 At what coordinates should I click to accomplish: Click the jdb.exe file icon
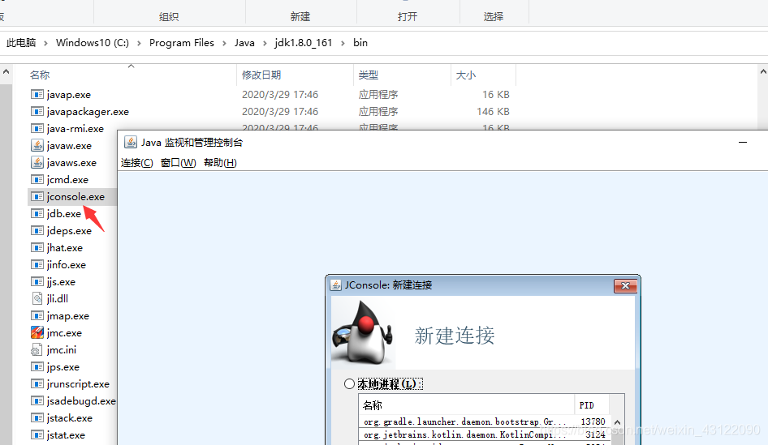[x=37, y=214]
